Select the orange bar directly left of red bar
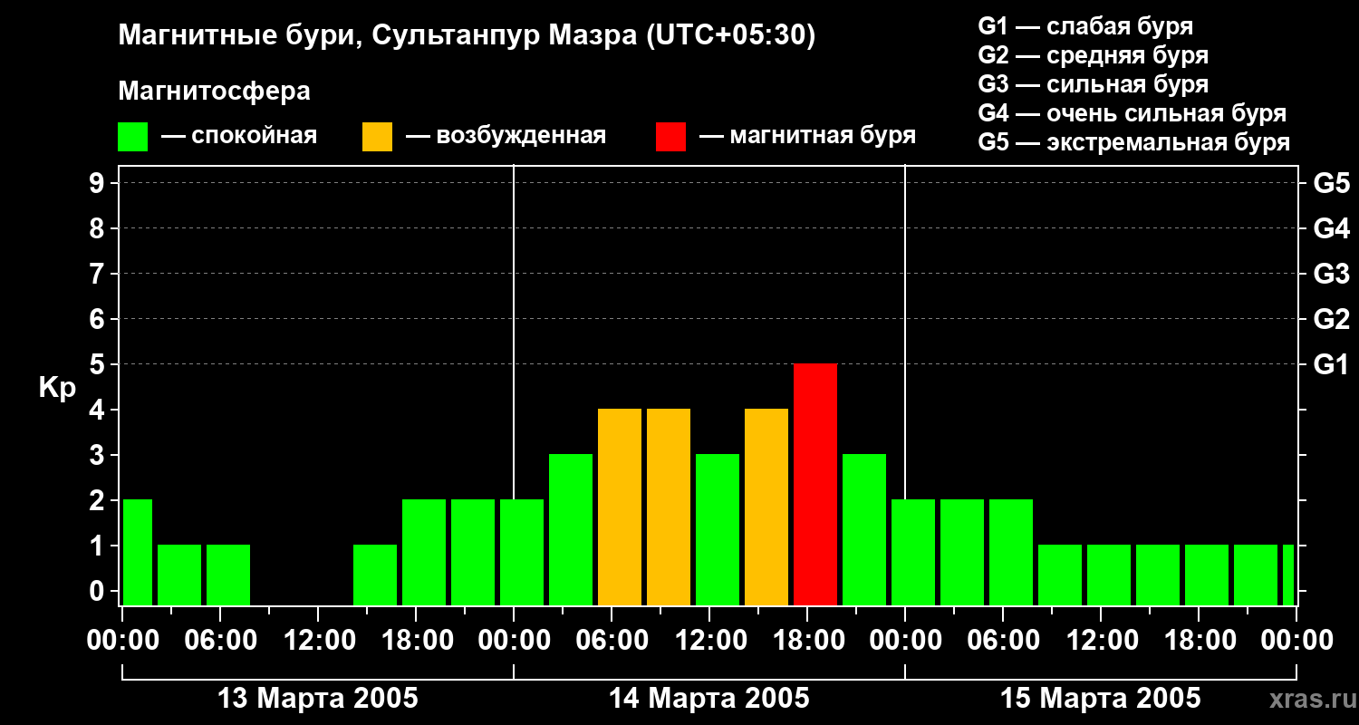 click(x=766, y=507)
